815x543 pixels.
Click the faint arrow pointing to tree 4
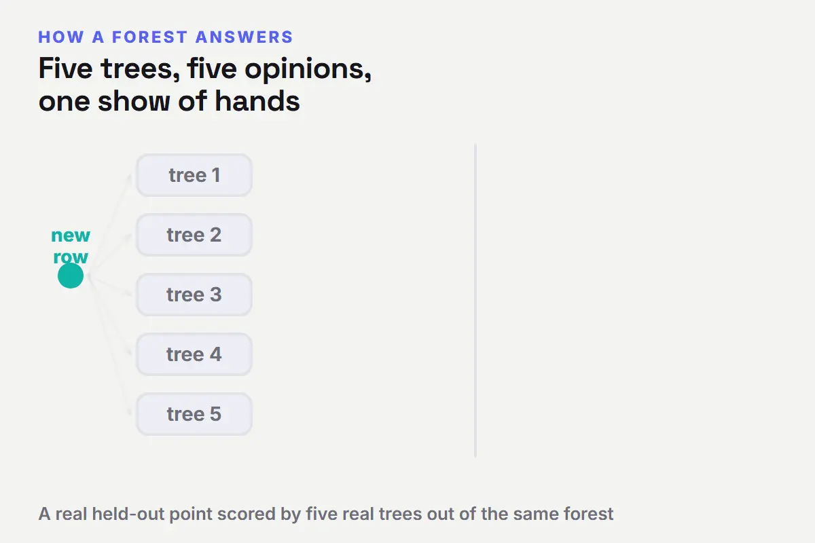click(x=109, y=315)
